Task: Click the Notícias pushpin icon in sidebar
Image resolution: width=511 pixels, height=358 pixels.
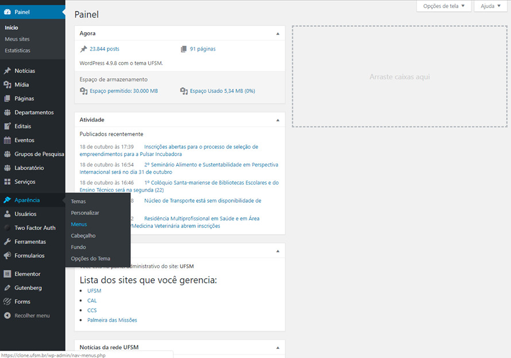Action: pyautogui.click(x=7, y=71)
